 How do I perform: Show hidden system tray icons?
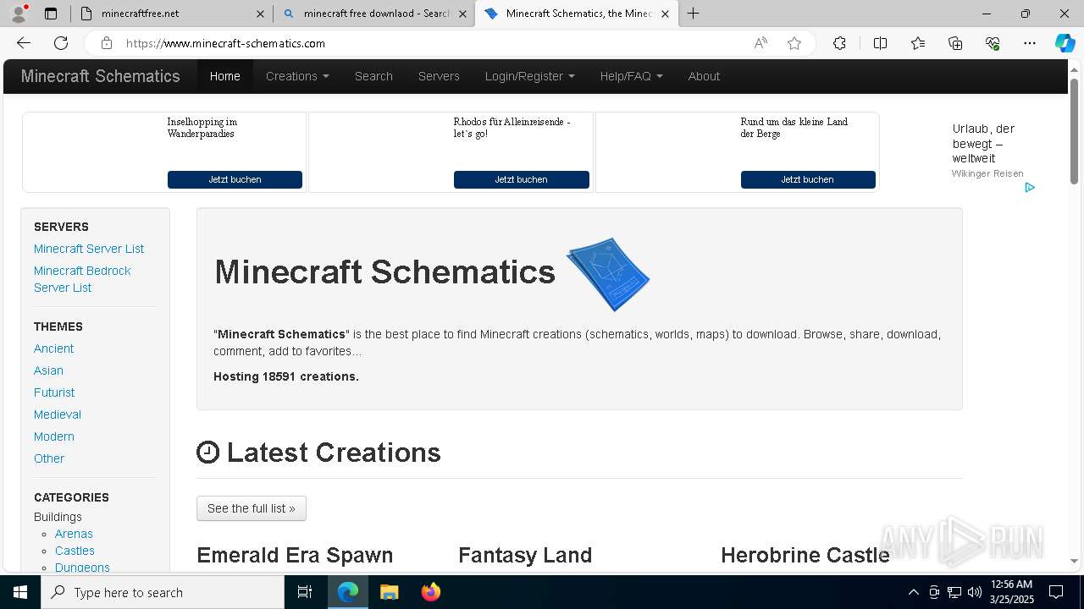[913, 592]
